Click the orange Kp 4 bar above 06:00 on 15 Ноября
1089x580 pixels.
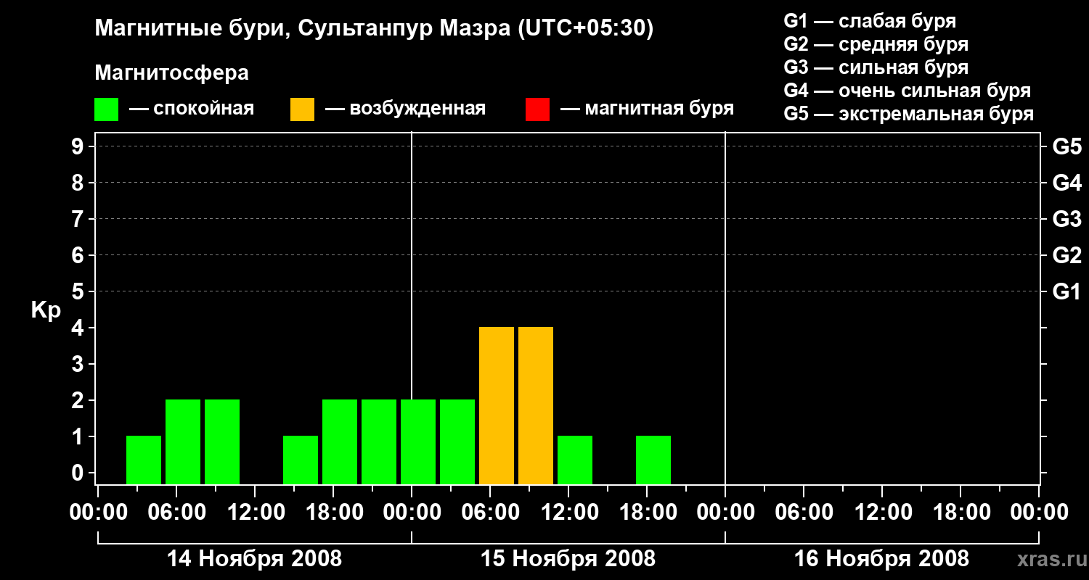(x=497, y=406)
